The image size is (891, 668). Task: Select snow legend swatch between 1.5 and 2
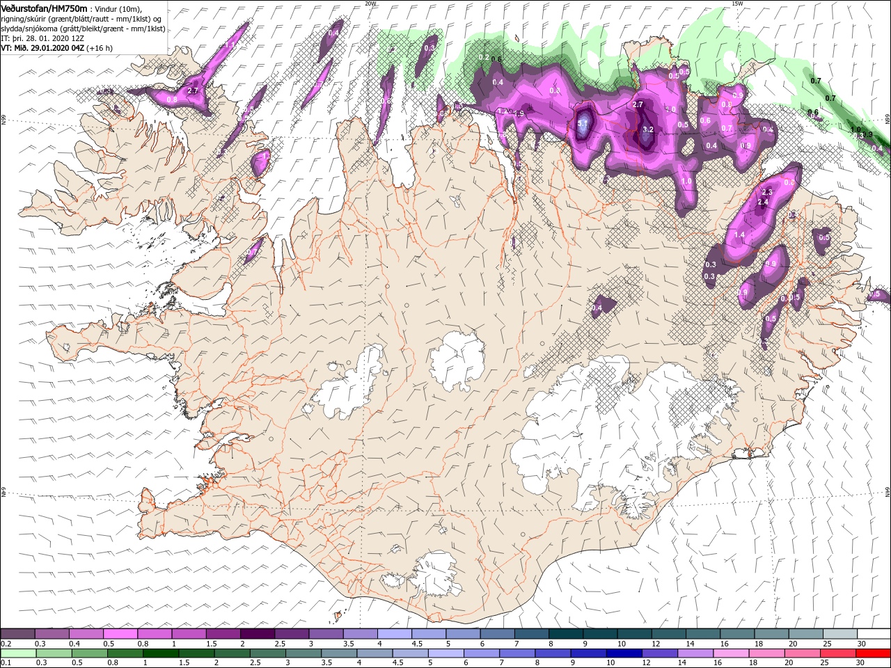point(223,633)
